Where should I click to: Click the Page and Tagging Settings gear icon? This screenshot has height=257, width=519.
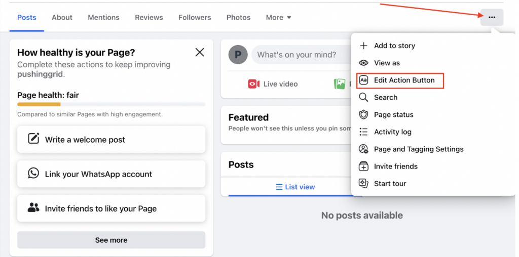(x=363, y=149)
